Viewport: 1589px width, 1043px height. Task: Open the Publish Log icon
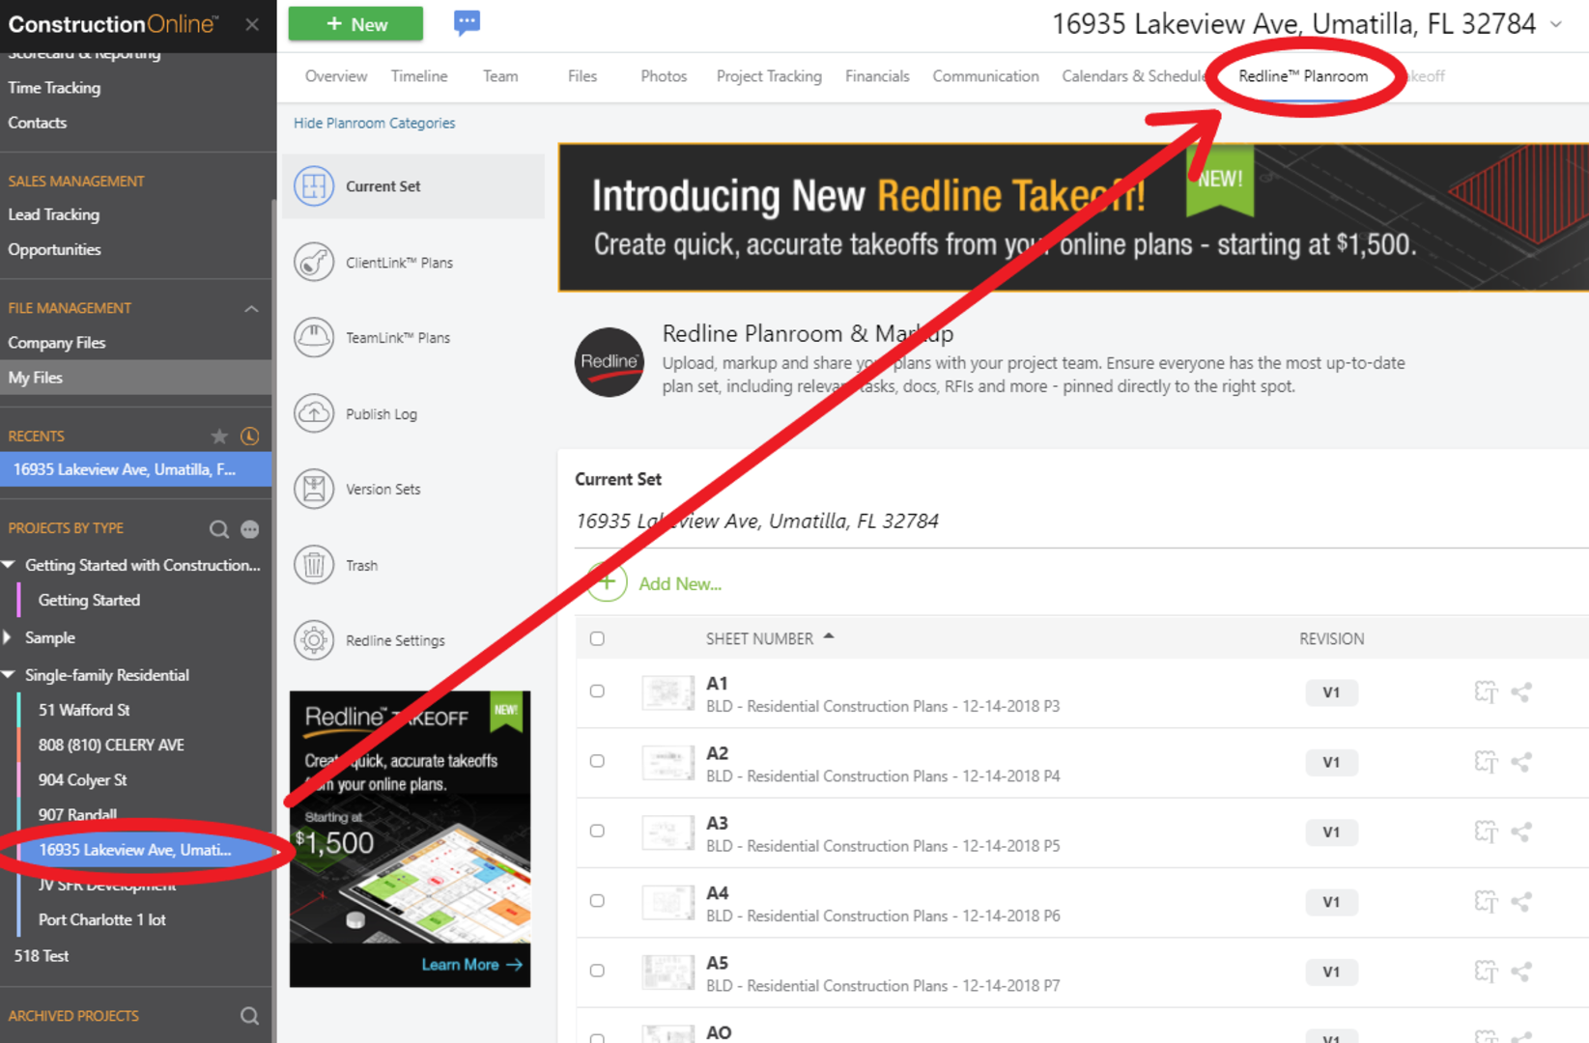point(314,413)
